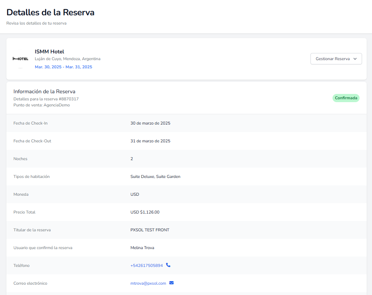Click the phone icon next to the number
Screen dimensions: 372x295
click(x=168, y=265)
